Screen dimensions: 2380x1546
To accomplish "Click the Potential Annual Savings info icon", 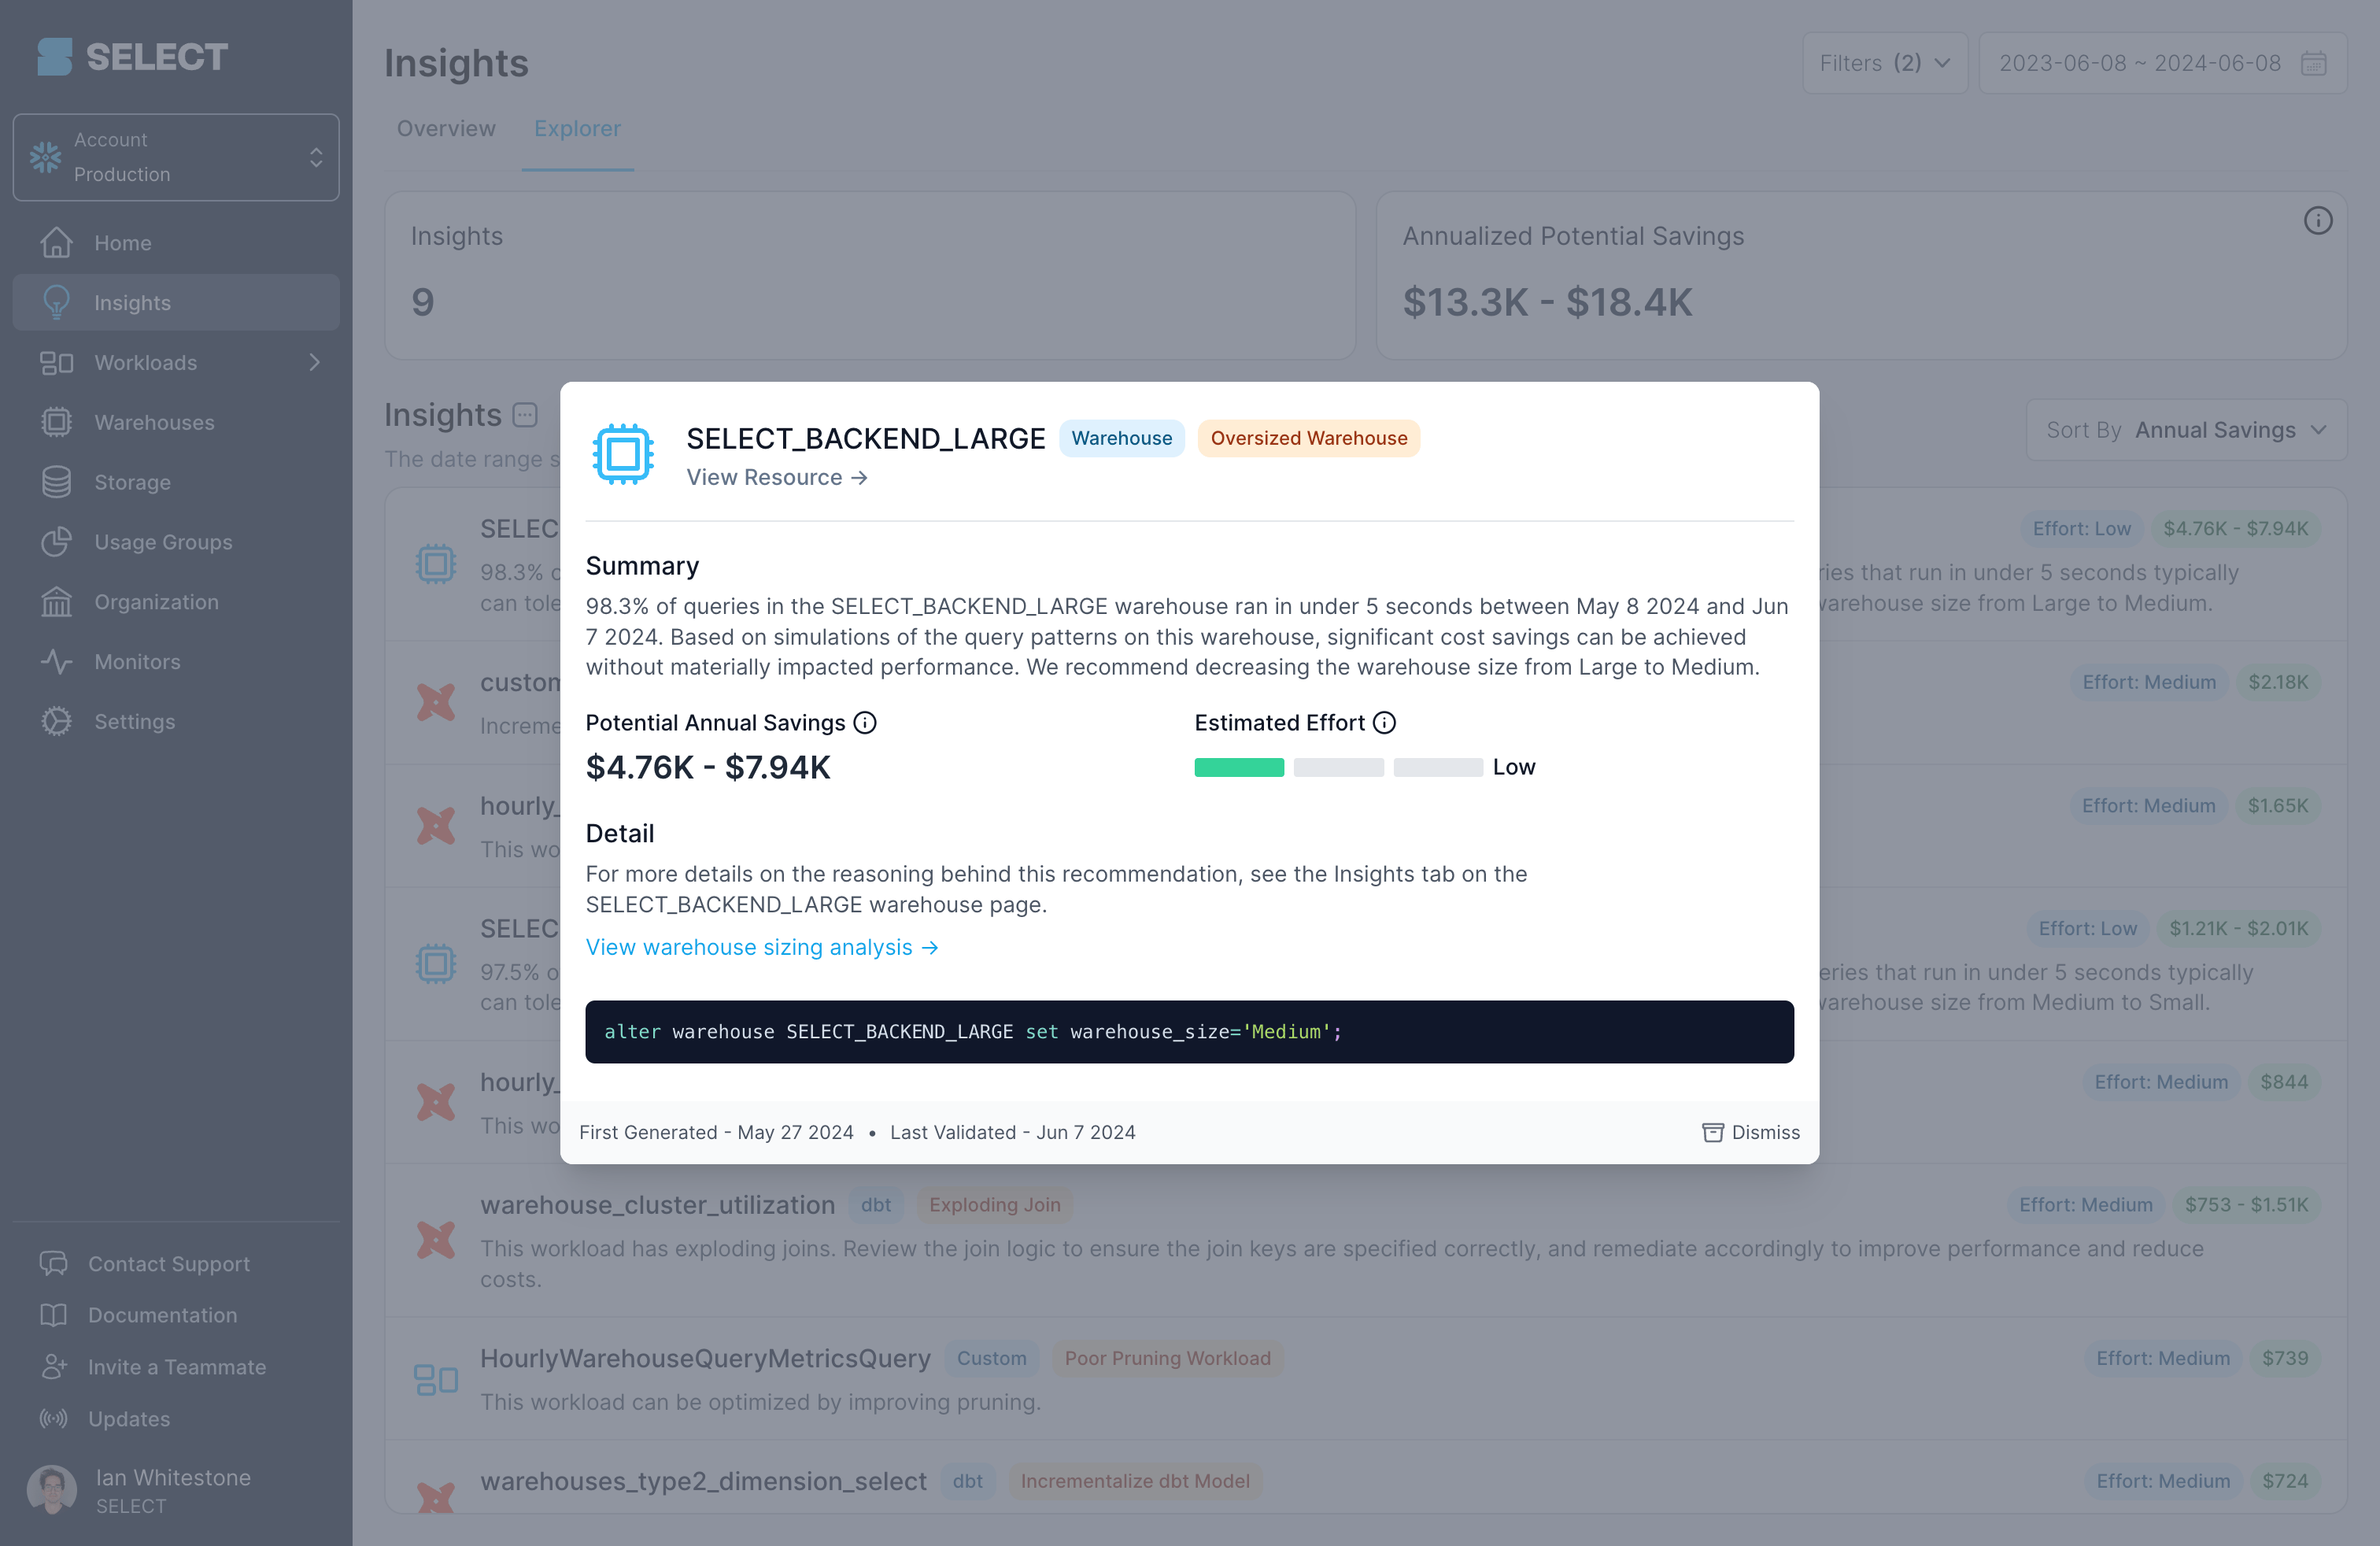I will pyautogui.click(x=865, y=722).
